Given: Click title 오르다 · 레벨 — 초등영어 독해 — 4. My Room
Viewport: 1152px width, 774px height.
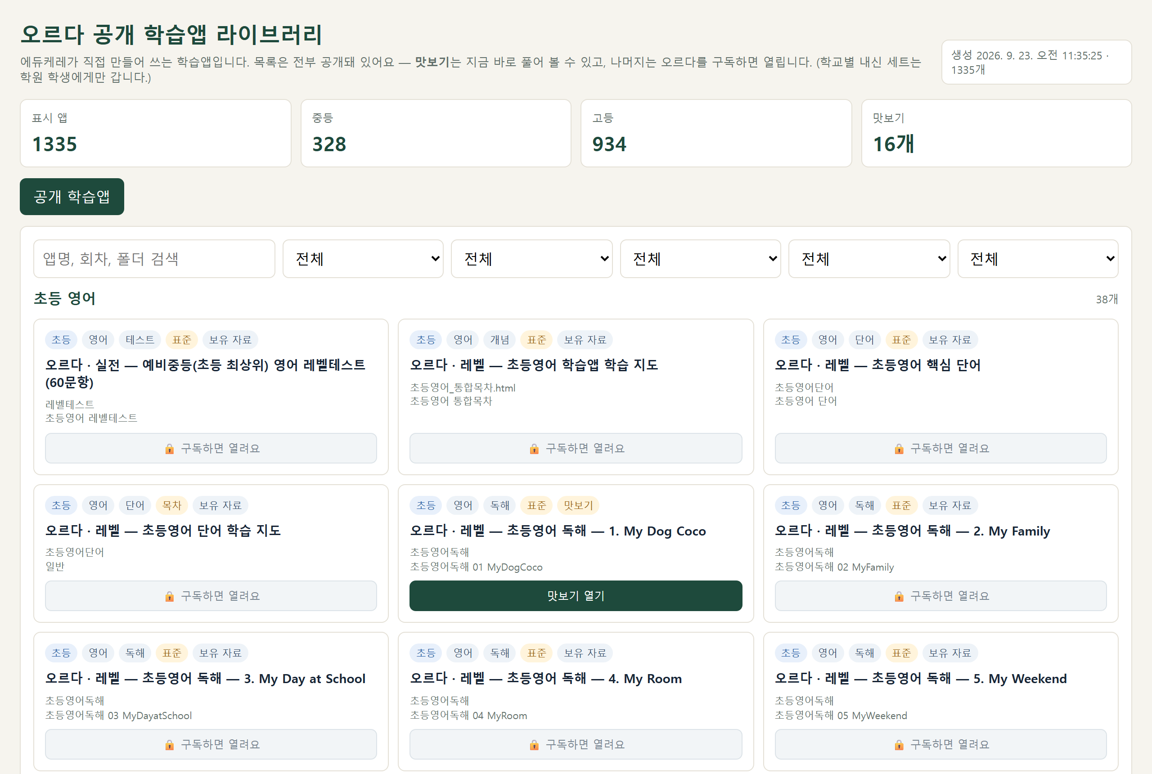Looking at the screenshot, I should (x=546, y=678).
